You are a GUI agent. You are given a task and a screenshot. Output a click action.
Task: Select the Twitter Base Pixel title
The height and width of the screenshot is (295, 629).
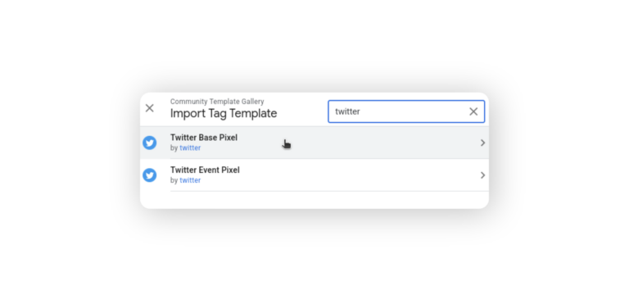pyautogui.click(x=204, y=138)
